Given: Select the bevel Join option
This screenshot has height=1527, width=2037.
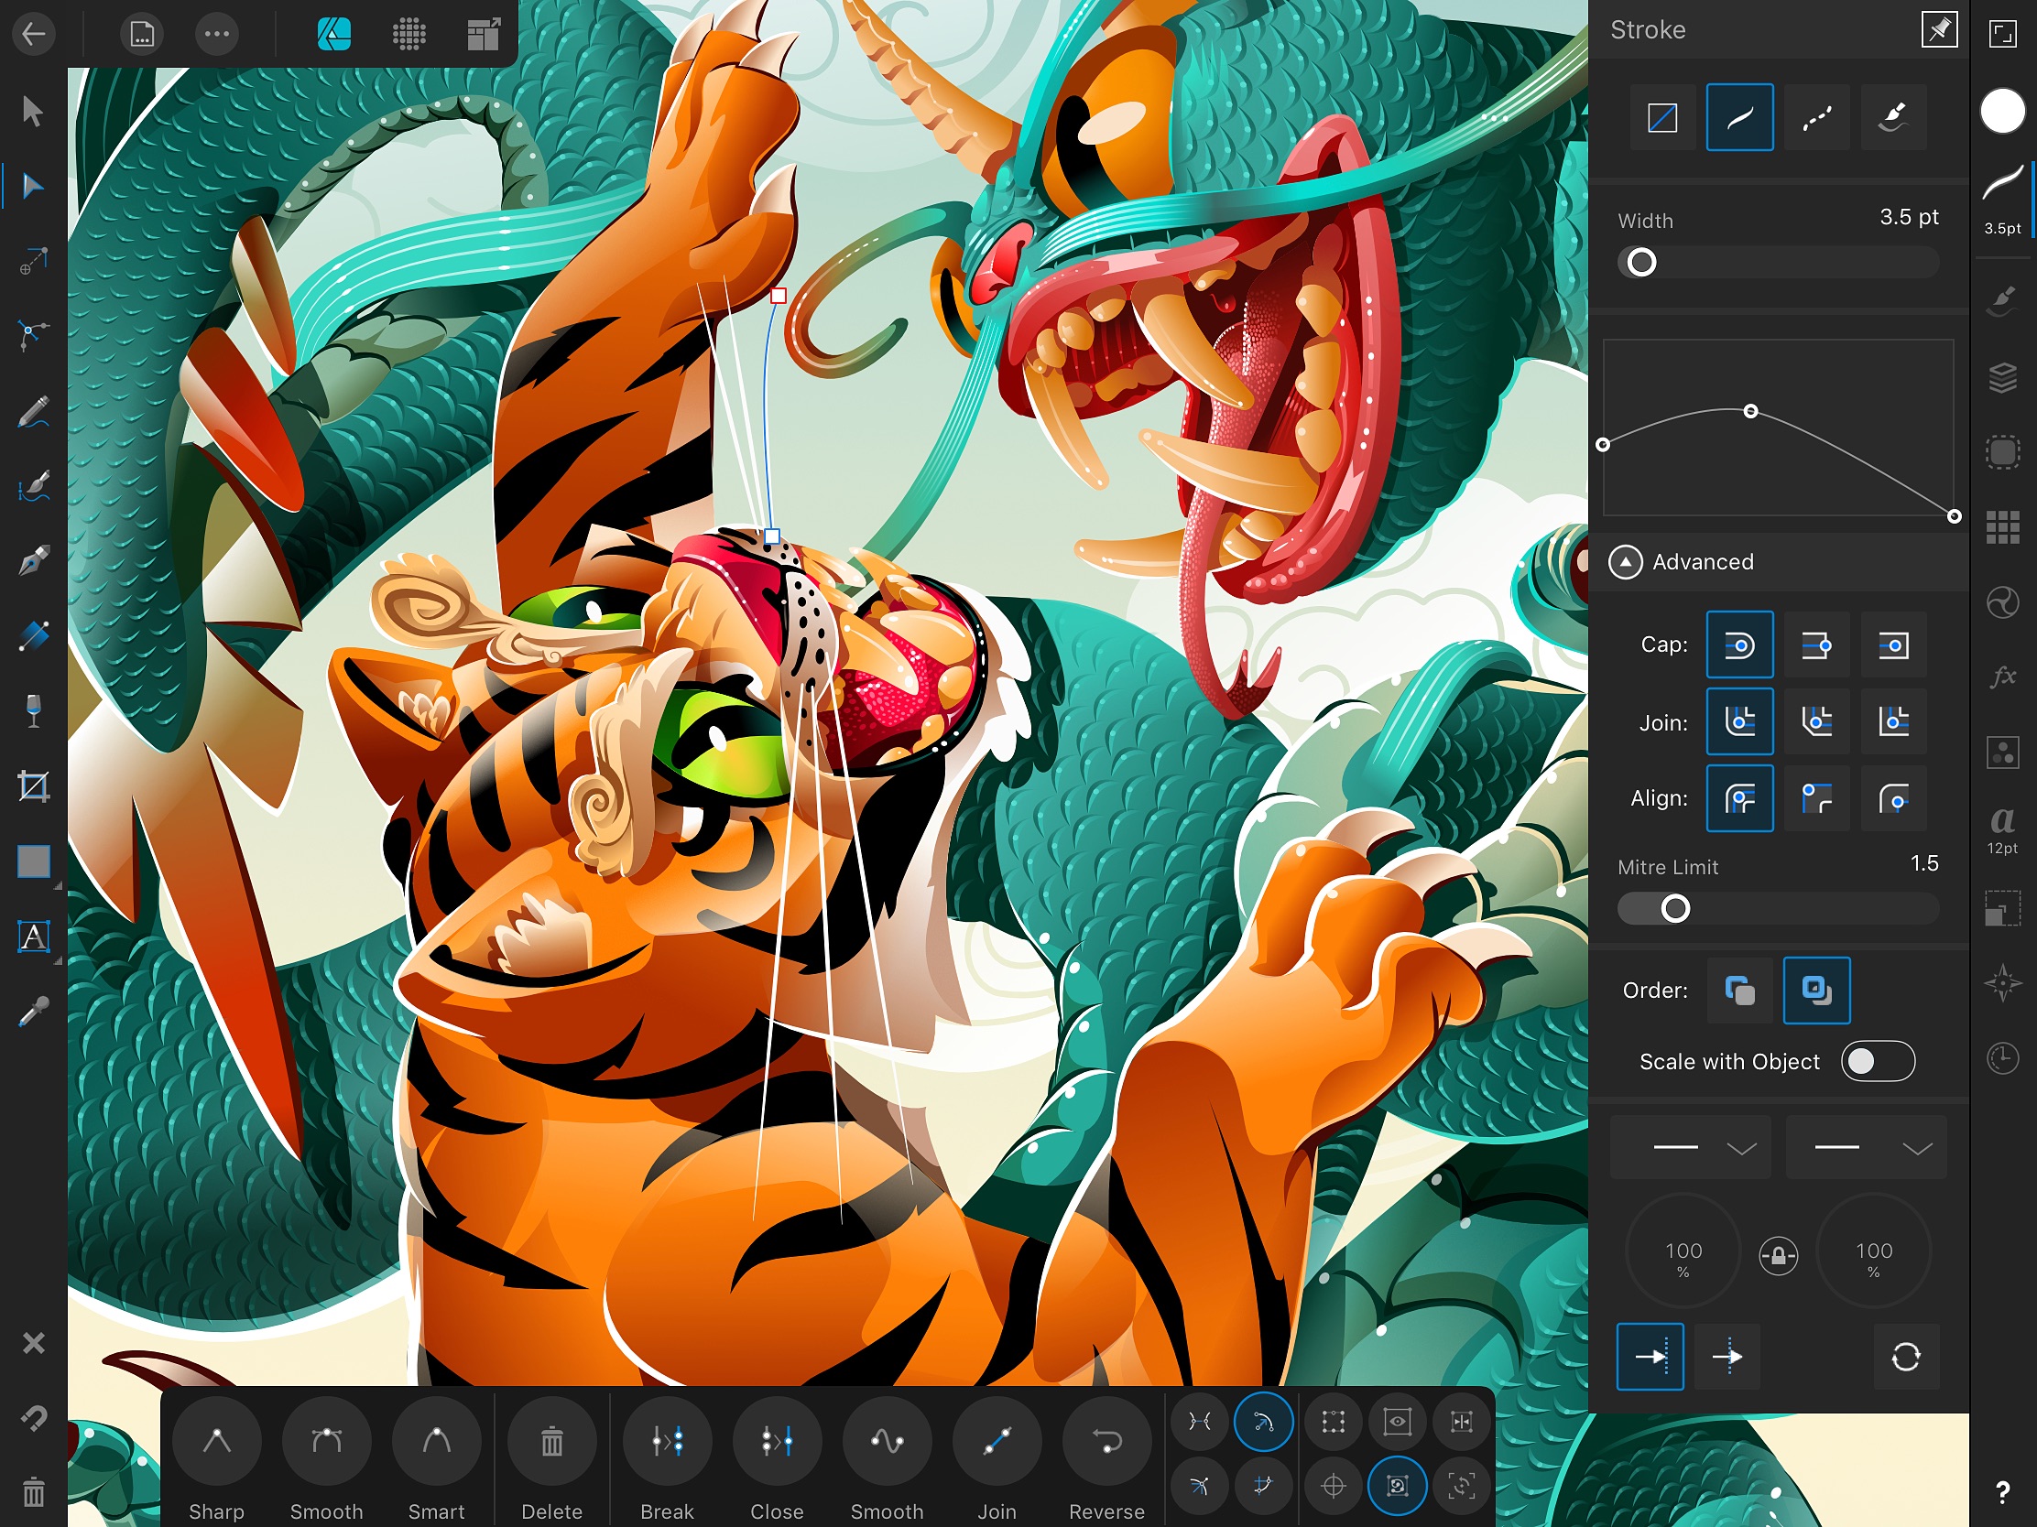Looking at the screenshot, I should pyautogui.click(x=1816, y=721).
